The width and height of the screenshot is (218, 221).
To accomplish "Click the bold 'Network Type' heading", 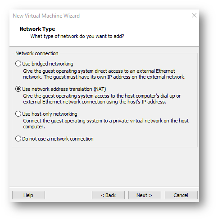I will pos(37,29).
